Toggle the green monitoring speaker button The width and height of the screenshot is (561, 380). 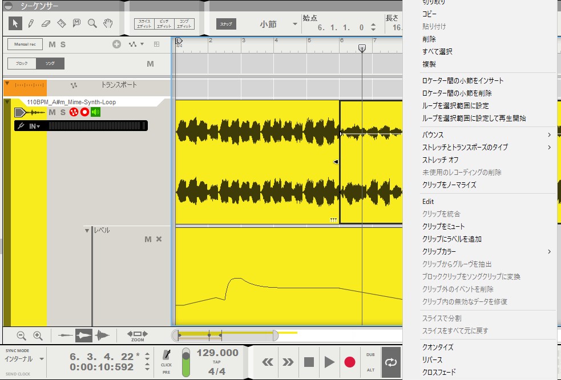[x=95, y=112]
